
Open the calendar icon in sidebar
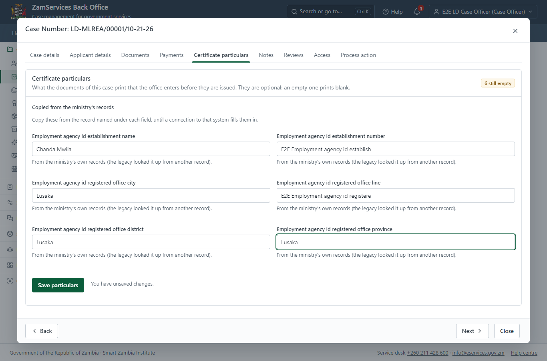point(14,169)
